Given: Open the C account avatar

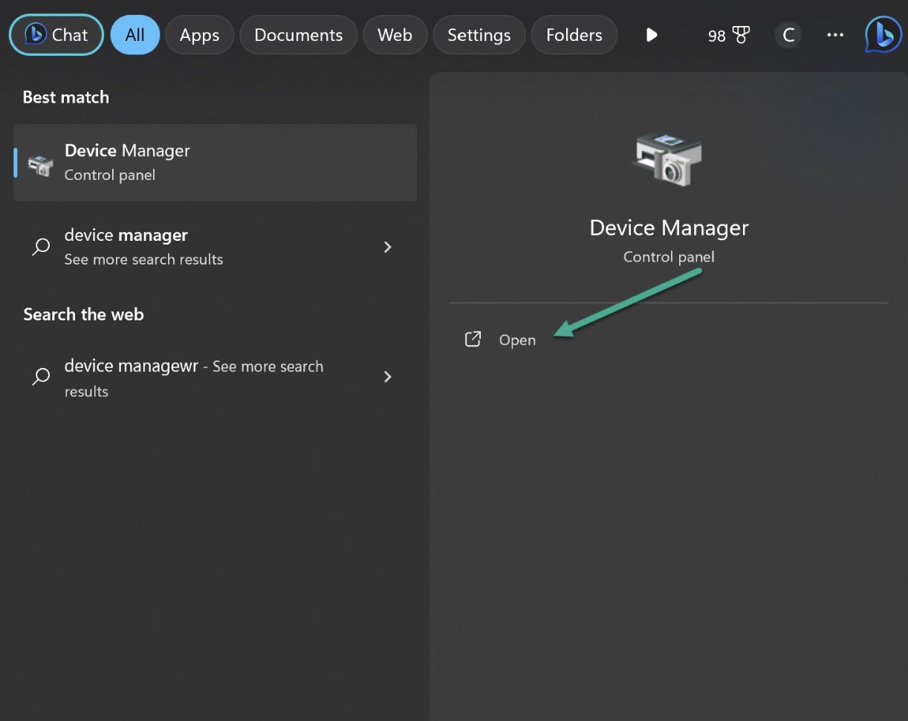Looking at the screenshot, I should 788,35.
